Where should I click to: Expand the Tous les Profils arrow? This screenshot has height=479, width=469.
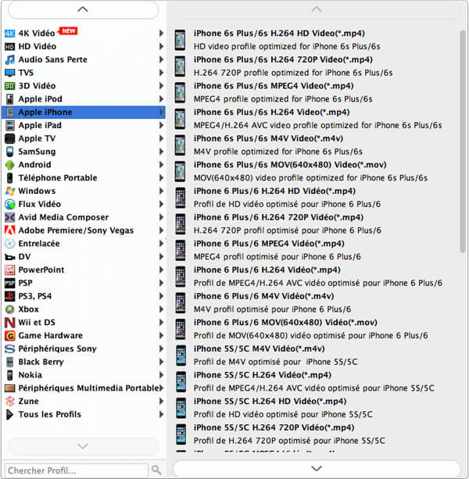161,415
